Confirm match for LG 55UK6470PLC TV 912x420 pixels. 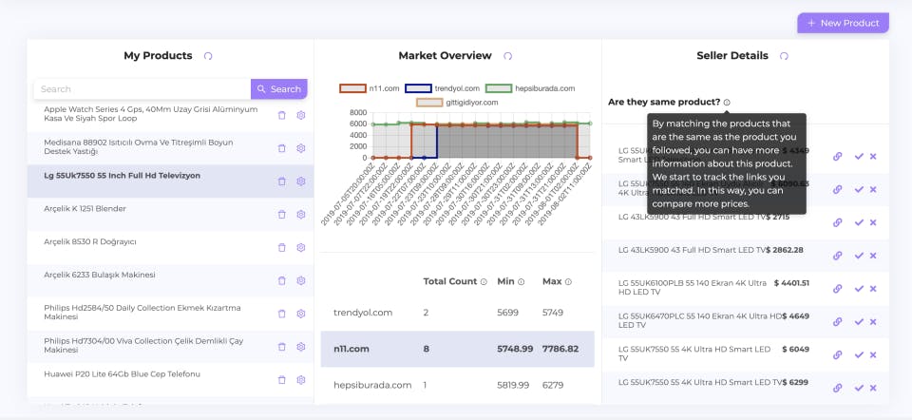(859, 322)
